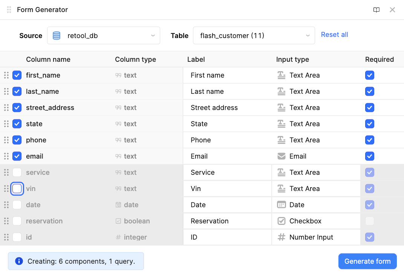This screenshot has width=404, height=275.
Task: Open documentation book icon in header
Action: coord(376,10)
